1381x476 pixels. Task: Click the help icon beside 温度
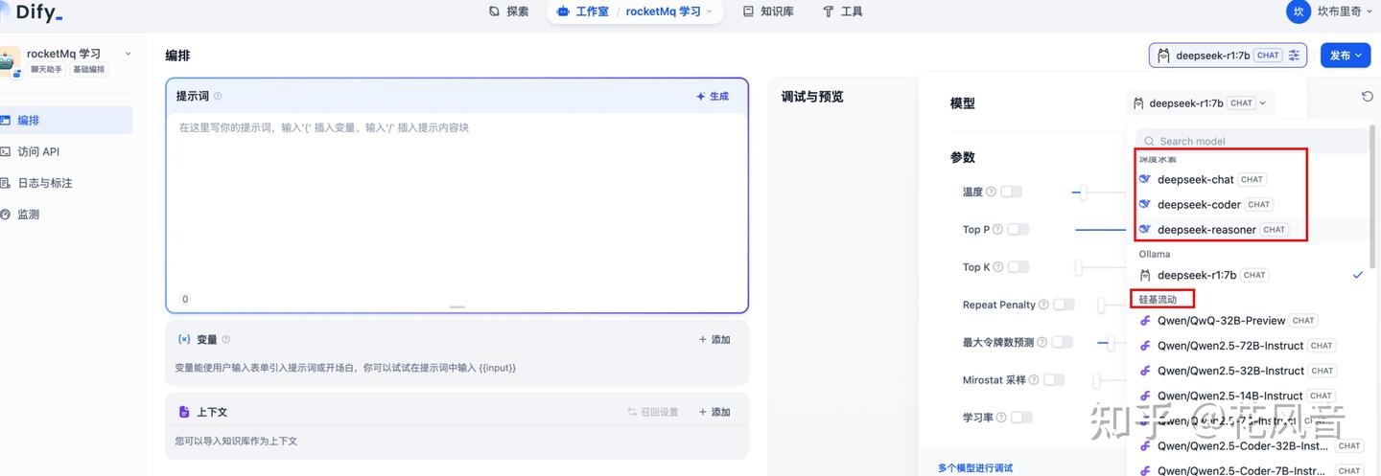pyautogui.click(x=991, y=192)
